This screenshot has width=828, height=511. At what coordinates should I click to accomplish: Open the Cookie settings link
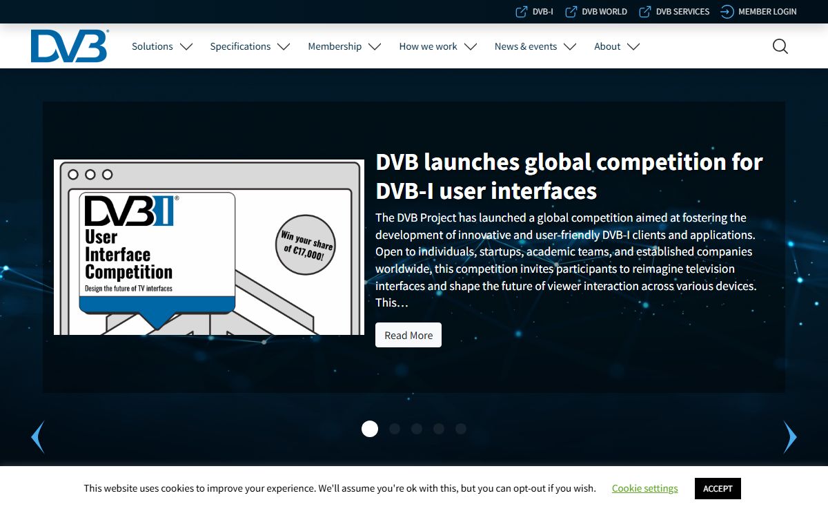point(644,488)
